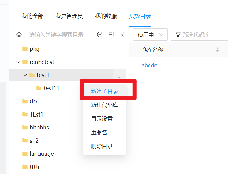This screenshot has height=174, width=228.
Task: Choose 新建代码库 from context menu
Action: (104, 105)
